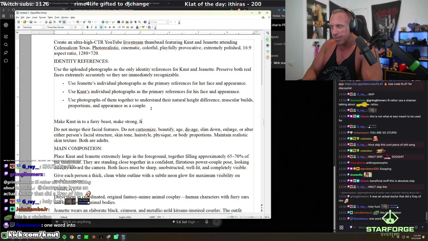Open the '5.6 Sol High' model selector
Screen dimensions: 428x241
coord(186,222)
